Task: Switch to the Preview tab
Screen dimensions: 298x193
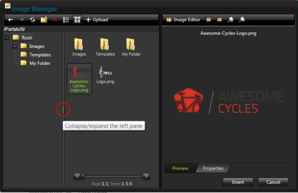Action: tap(180, 168)
